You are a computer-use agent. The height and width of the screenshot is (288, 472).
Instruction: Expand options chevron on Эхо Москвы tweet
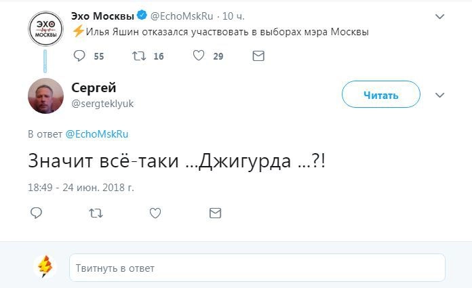click(x=439, y=16)
